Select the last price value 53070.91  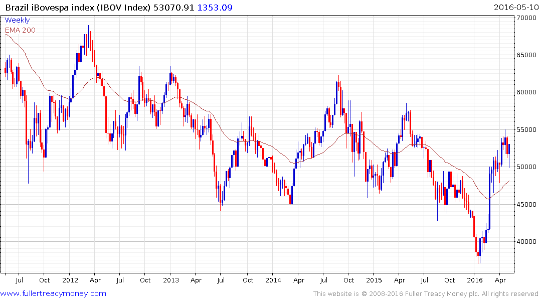(174, 7)
